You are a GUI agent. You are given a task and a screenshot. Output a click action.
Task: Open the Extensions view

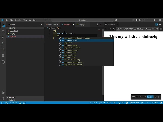(3, 50)
